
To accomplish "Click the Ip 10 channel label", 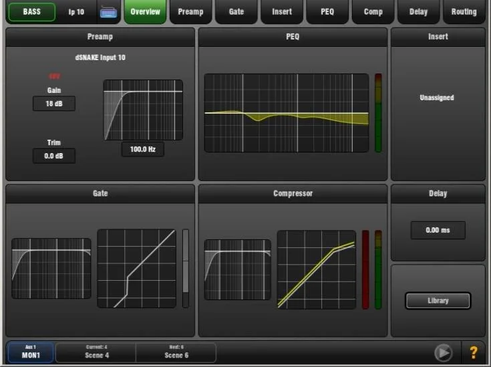I will [76, 12].
